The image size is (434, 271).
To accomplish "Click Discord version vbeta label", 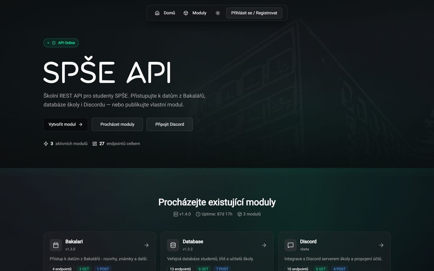I will click(305, 249).
